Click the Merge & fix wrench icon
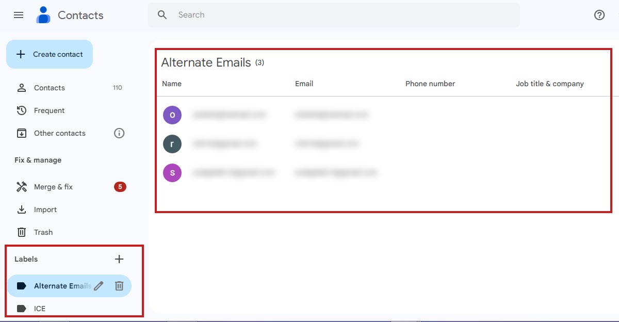This screenshot has width=619, height=322. click(x=21, y=186)
